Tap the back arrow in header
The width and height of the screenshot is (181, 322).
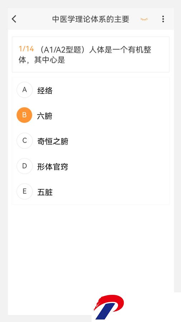click(x=14, y=19)
